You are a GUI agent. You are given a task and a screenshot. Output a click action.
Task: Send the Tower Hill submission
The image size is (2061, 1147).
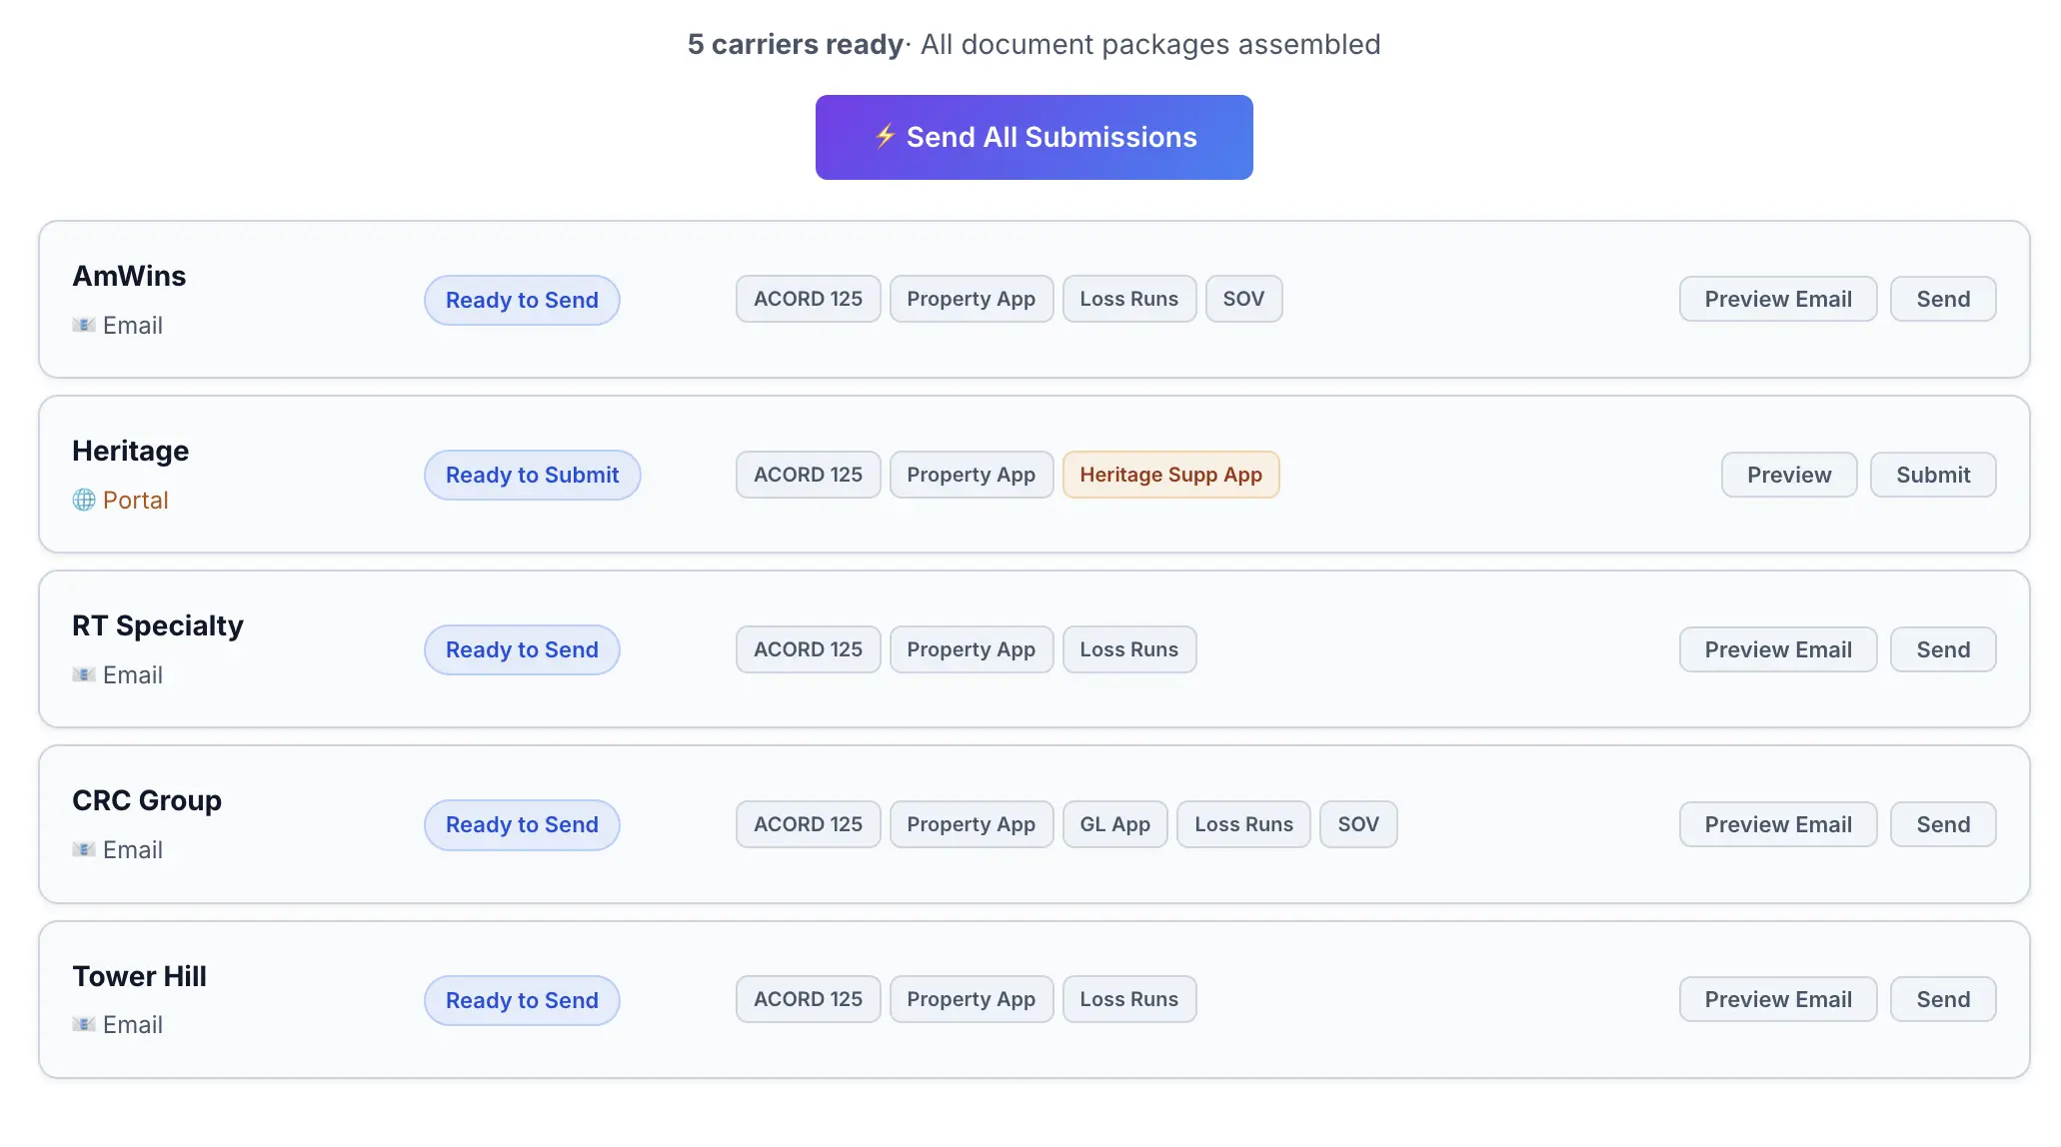pyautogui.click(x=1942, y=999)
